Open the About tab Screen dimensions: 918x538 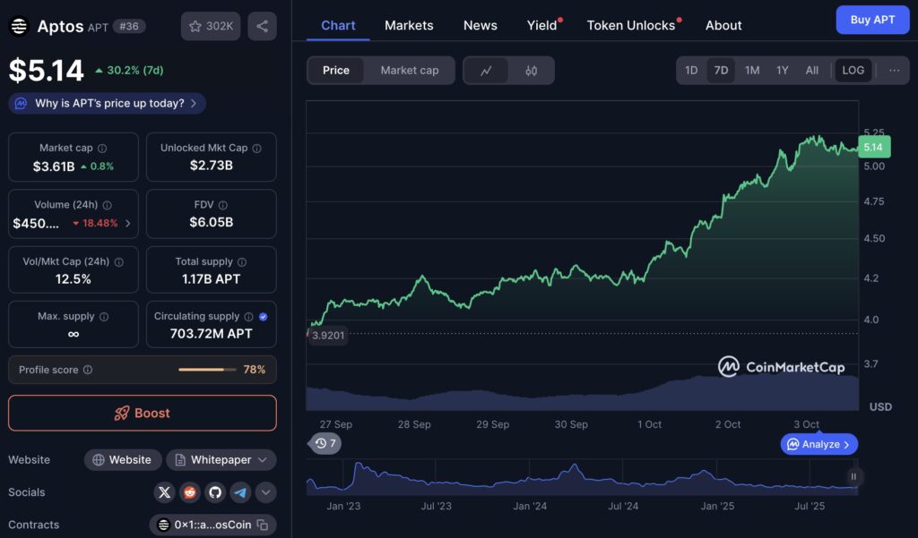click(x=723, y=25)
